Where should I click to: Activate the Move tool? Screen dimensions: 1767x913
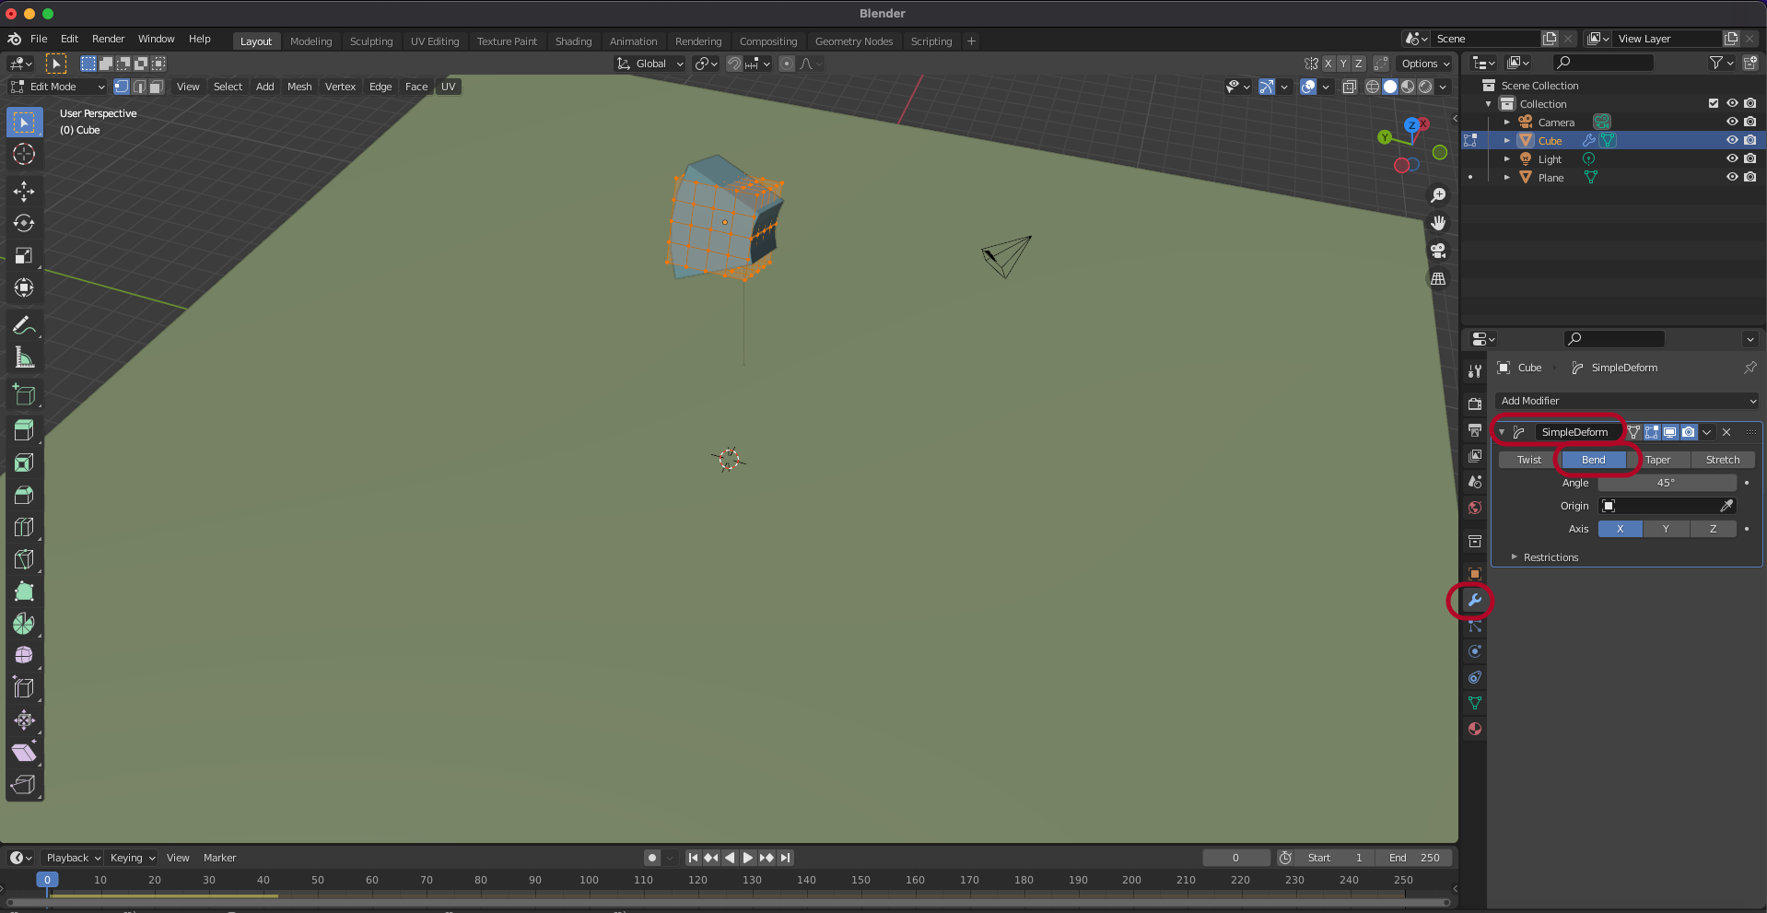pyautogui.click(x=24, y=192)
